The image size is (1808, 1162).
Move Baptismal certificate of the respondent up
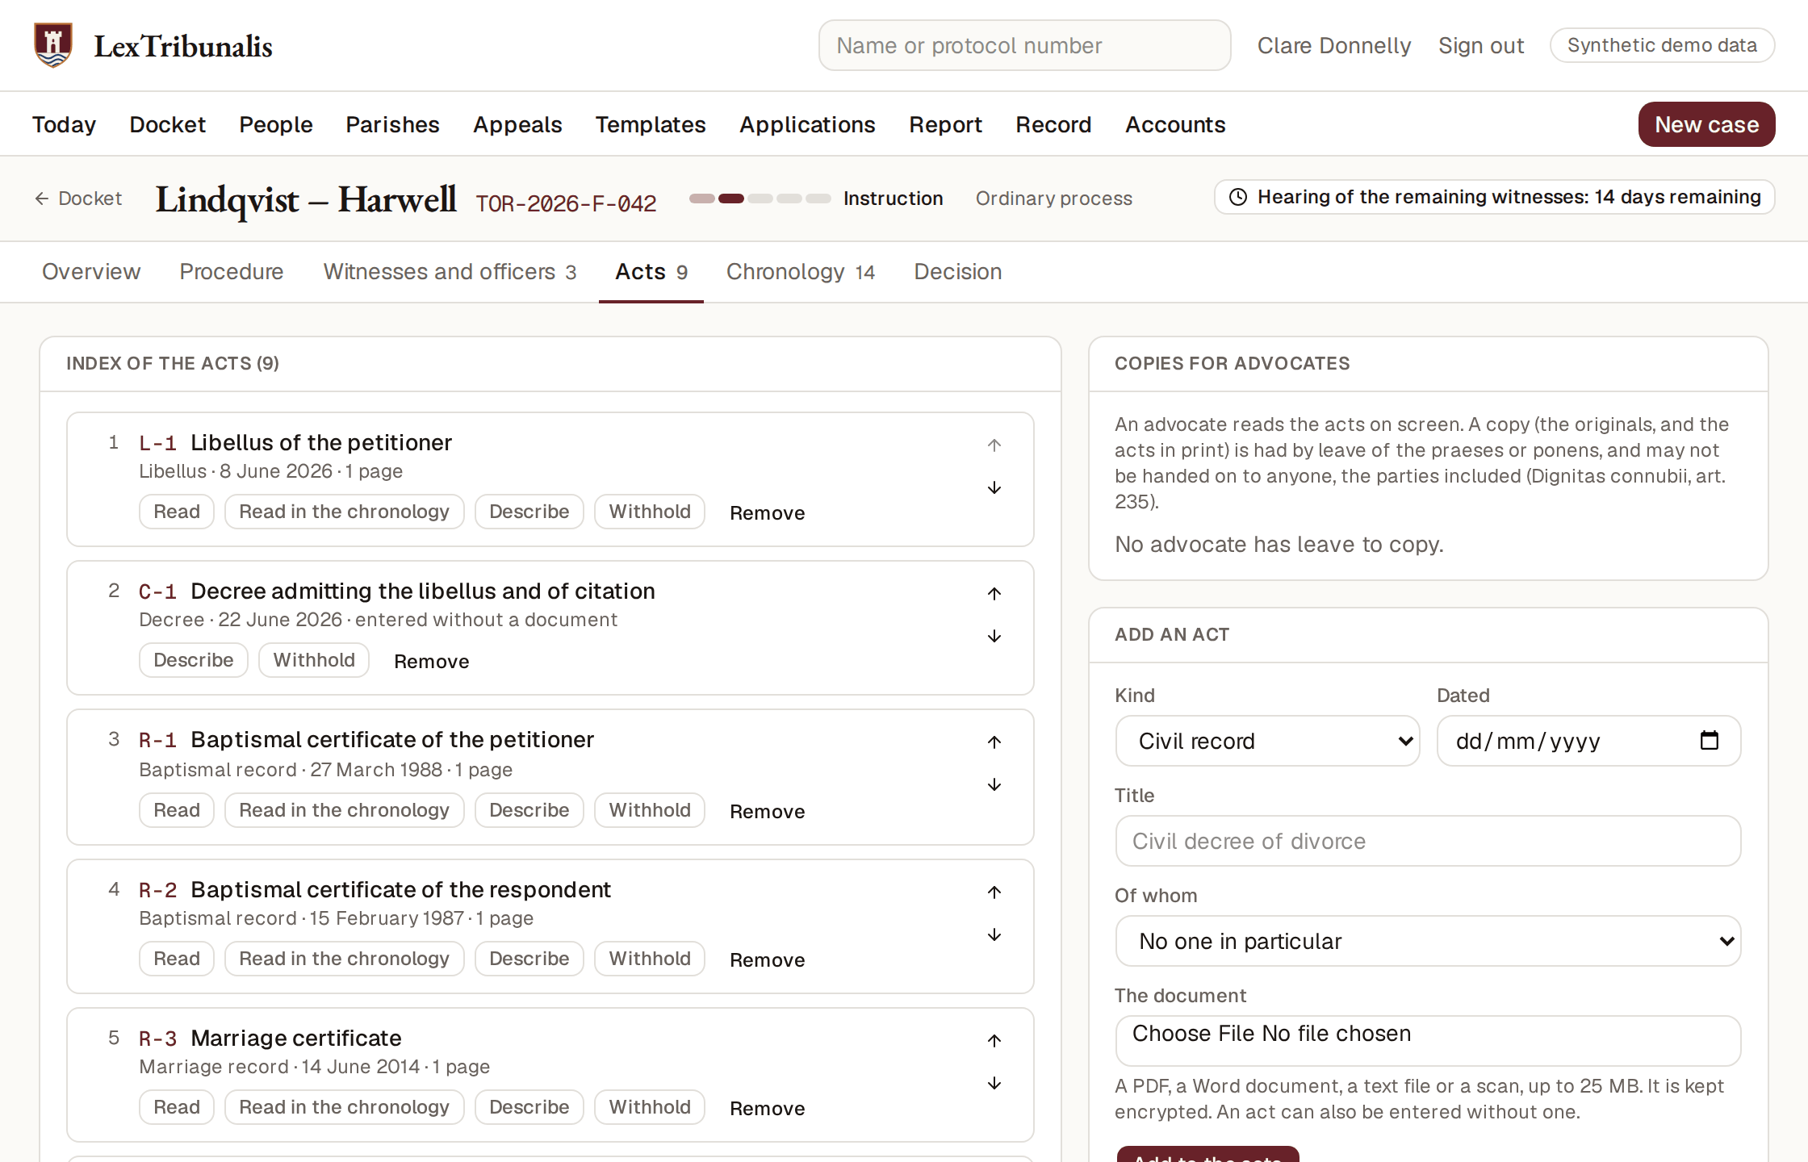994,892
